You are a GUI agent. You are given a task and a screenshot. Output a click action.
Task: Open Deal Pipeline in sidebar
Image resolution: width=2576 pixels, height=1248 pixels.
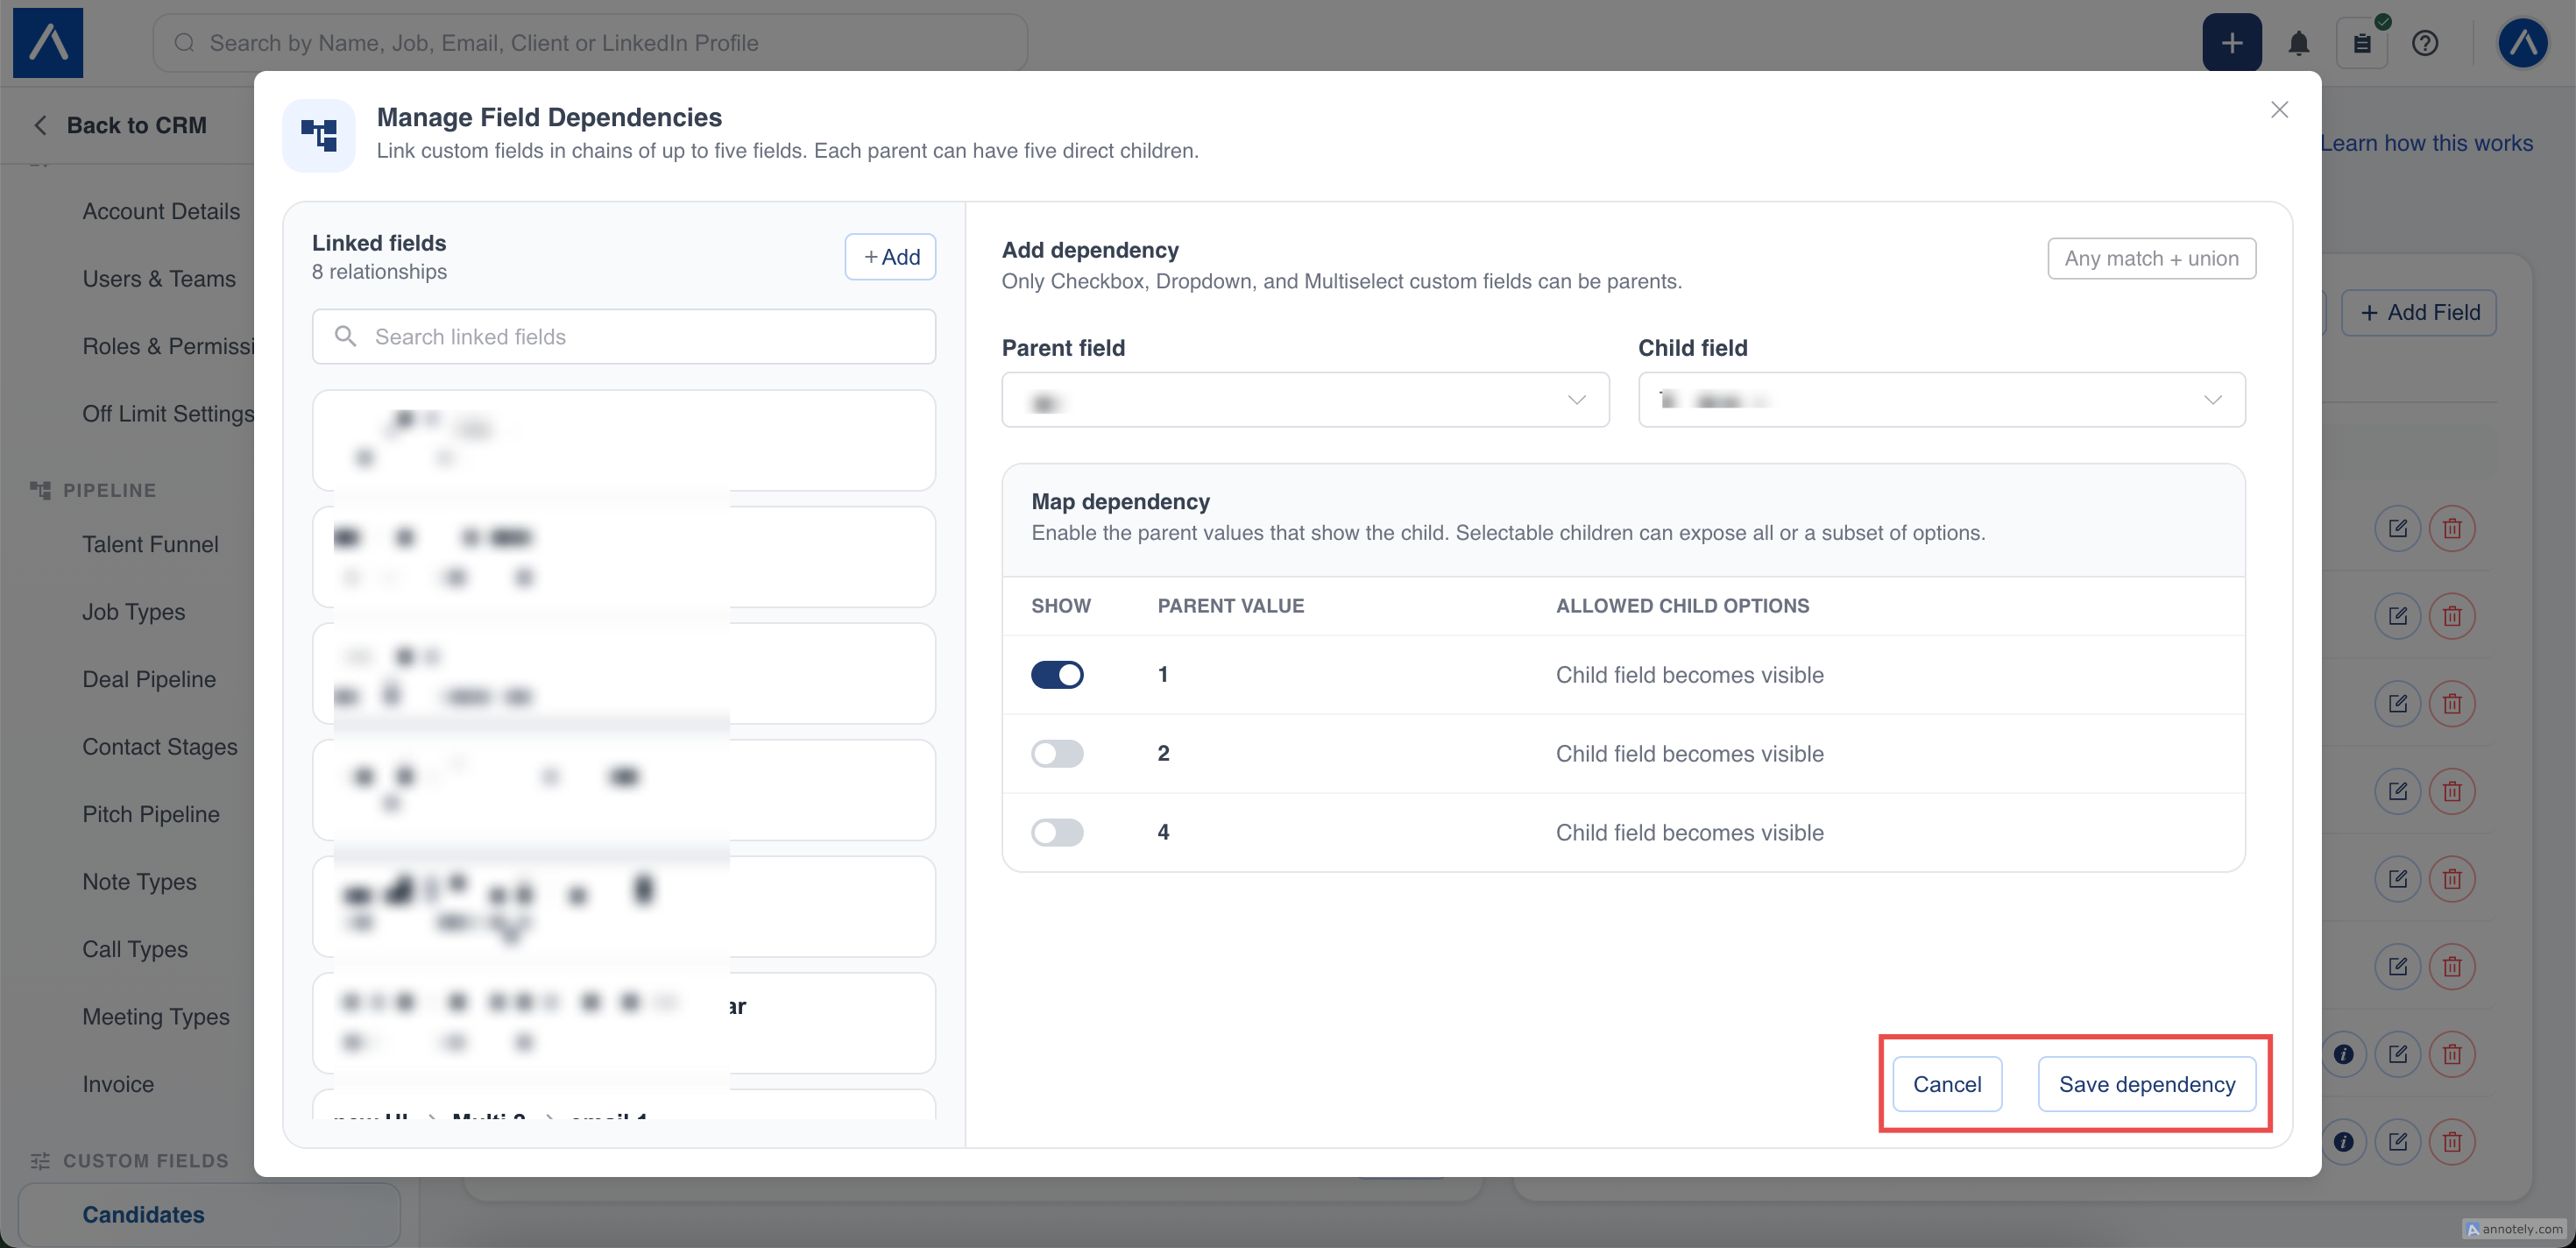point(149,679)
